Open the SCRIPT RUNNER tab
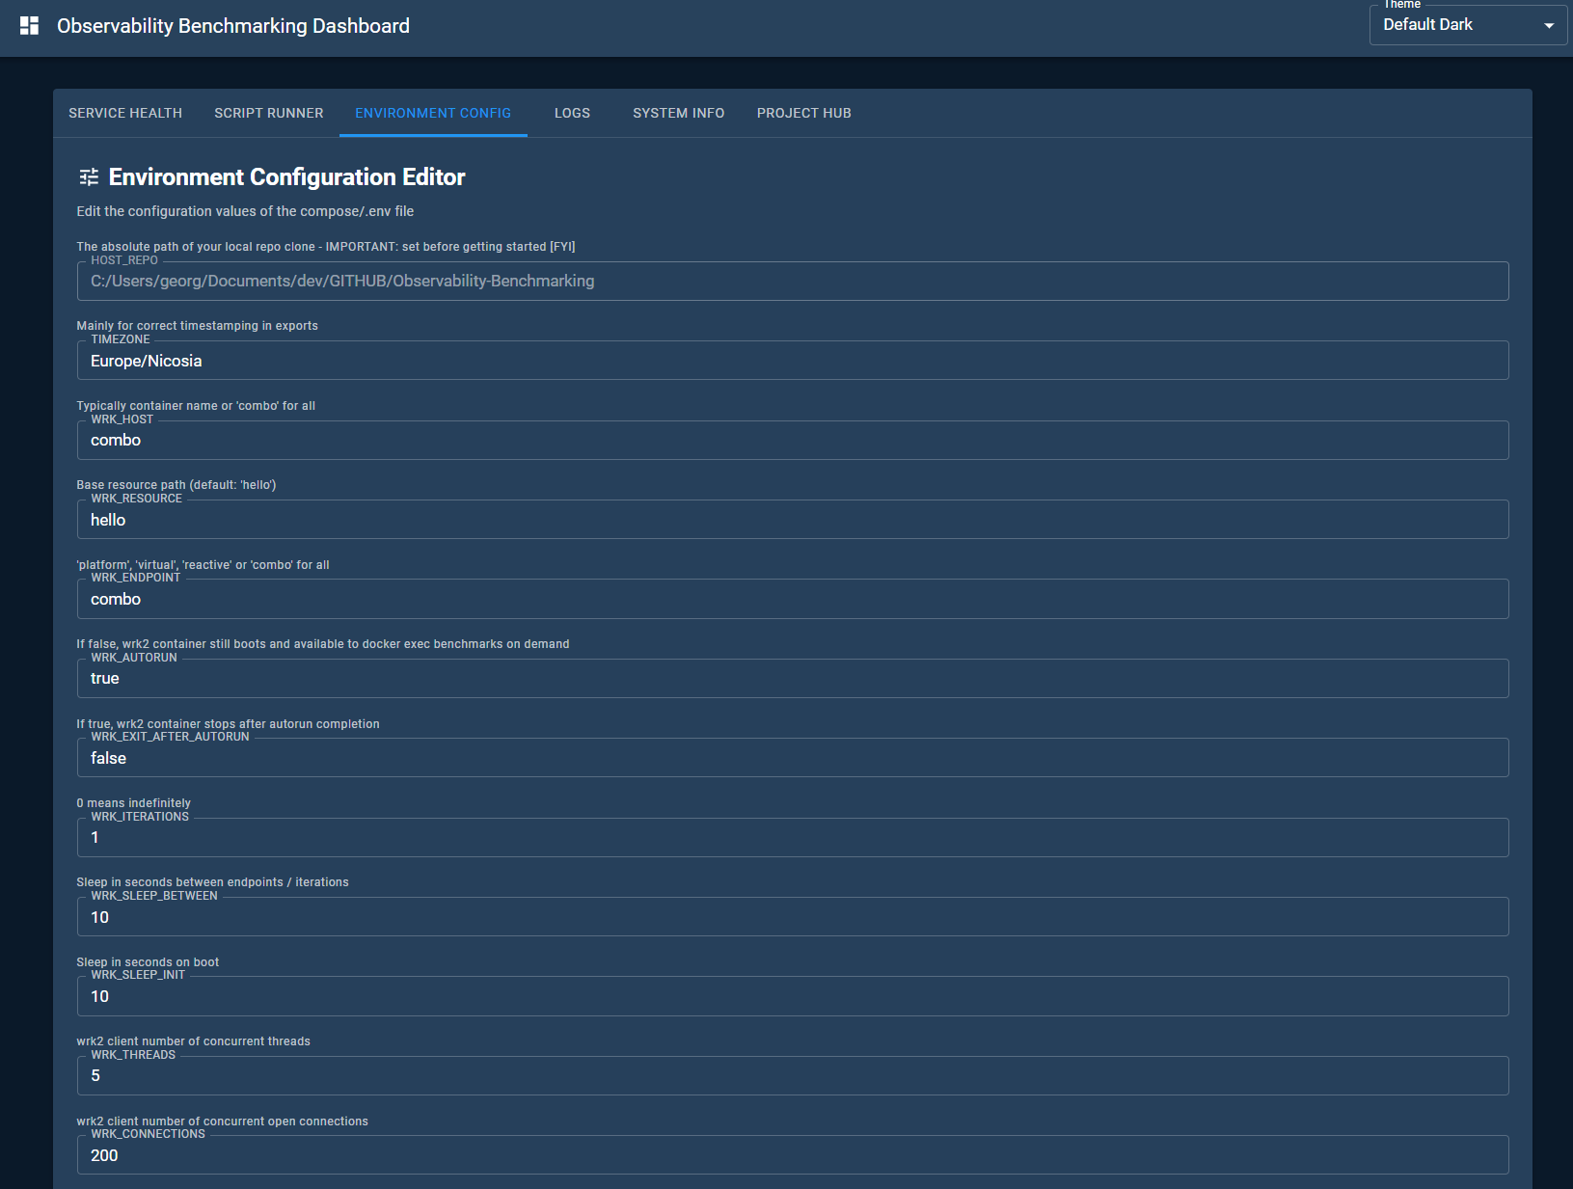Image resolution: width=1573 pixels, height=1189 pixels. point(268,113)
